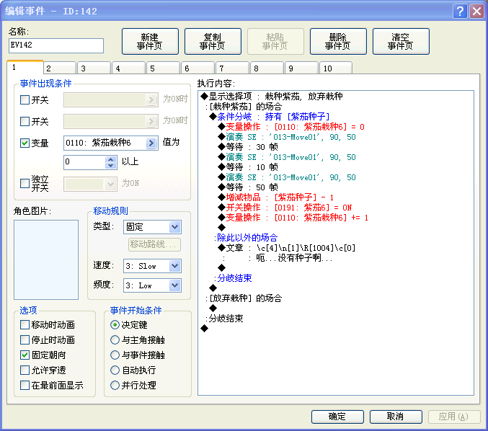Click the 名称 field containing EV142

(56, 45)
